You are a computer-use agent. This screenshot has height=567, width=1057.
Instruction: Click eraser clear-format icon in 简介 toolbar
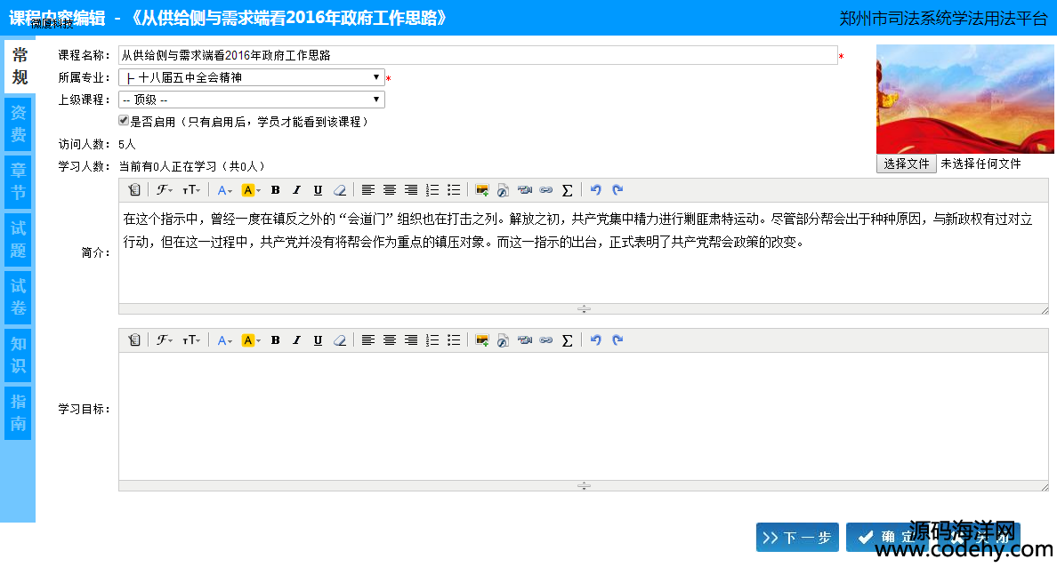340,190
